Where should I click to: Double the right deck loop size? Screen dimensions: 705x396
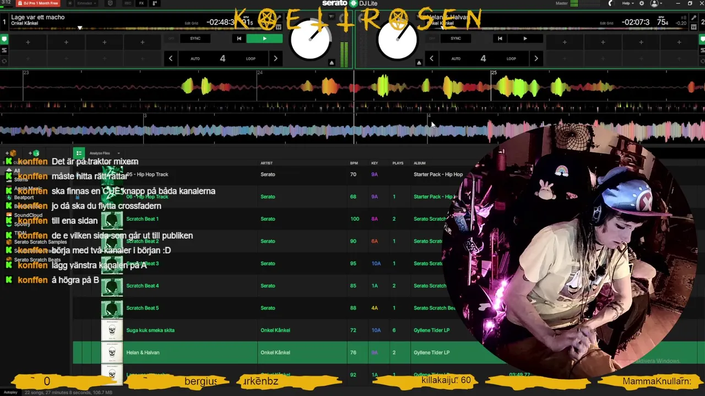point(536,58)
